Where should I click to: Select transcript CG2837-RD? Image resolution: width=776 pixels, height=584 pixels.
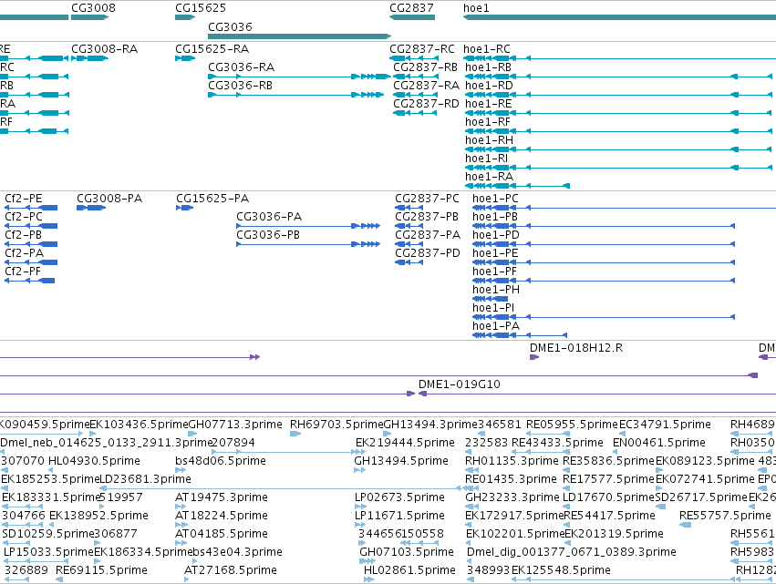pyautogui.click(x=426, y=104)
